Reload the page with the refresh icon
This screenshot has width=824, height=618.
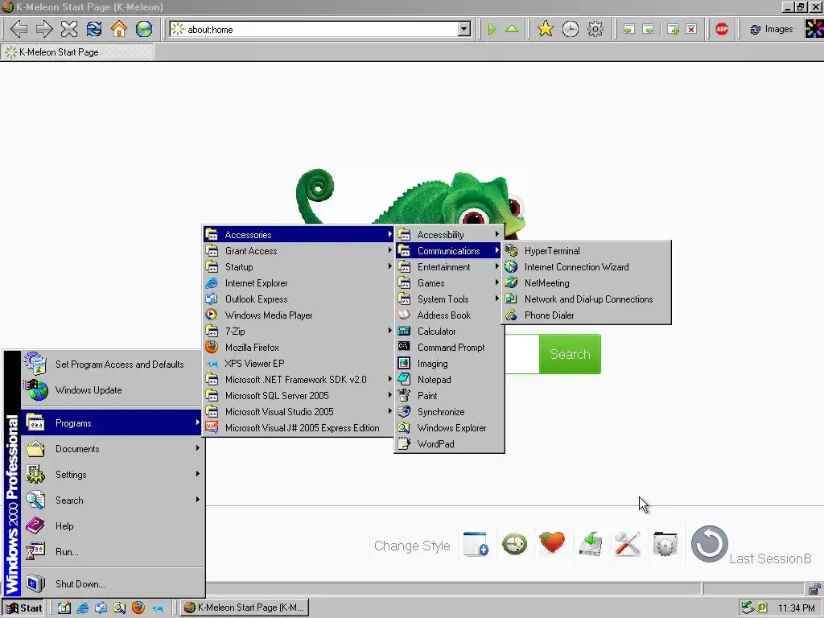[94, 29]
